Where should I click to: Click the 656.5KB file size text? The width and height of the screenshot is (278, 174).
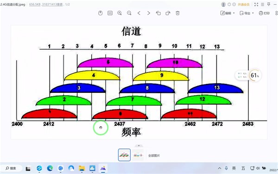tap(35, 5)
